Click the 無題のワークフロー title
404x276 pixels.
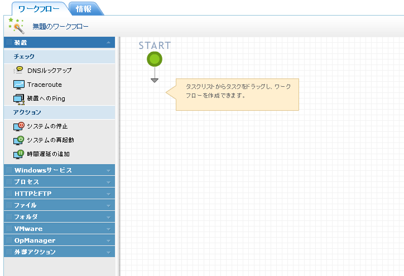tap(60, 26)
